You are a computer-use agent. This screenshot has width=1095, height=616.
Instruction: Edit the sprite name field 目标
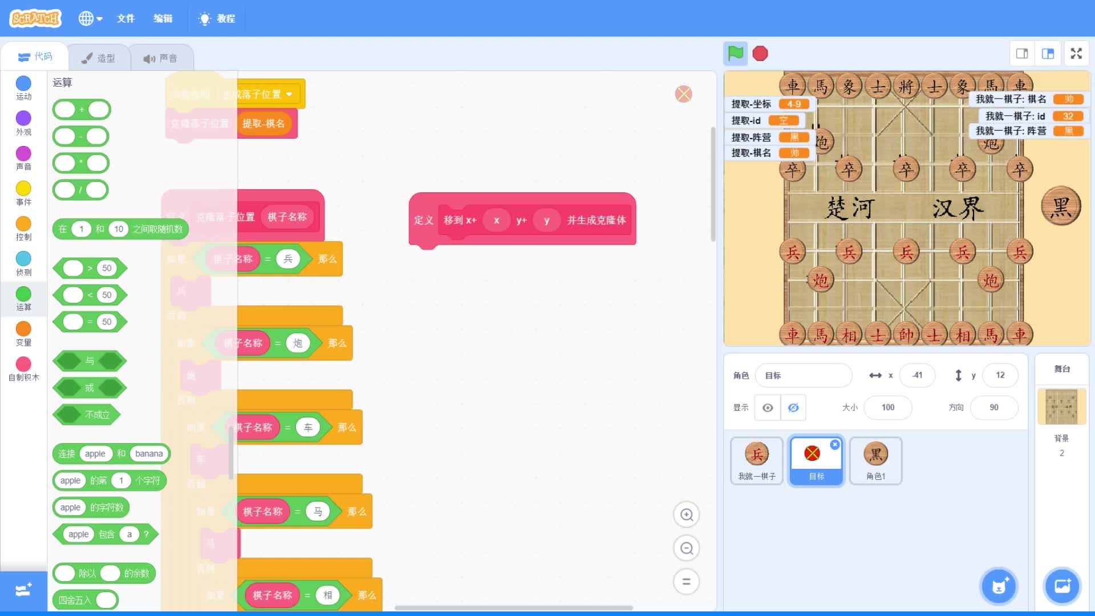pyautogui.click(x=804, y=375)
